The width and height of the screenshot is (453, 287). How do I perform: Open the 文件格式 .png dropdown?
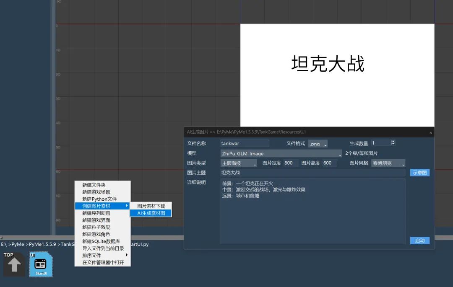[318, 144]
